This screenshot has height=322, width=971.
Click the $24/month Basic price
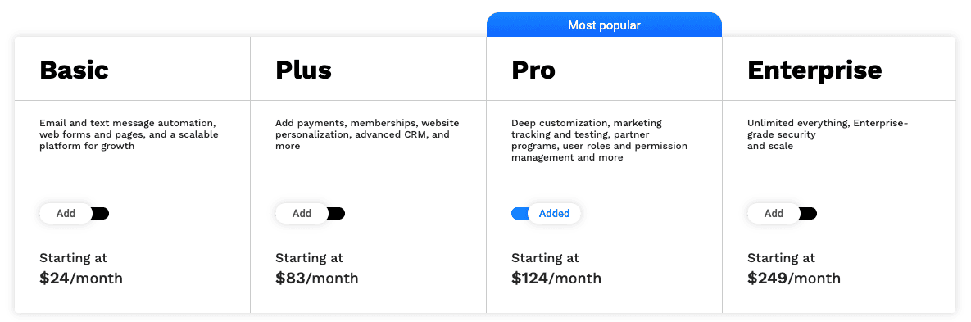click(x=81, y=278)
